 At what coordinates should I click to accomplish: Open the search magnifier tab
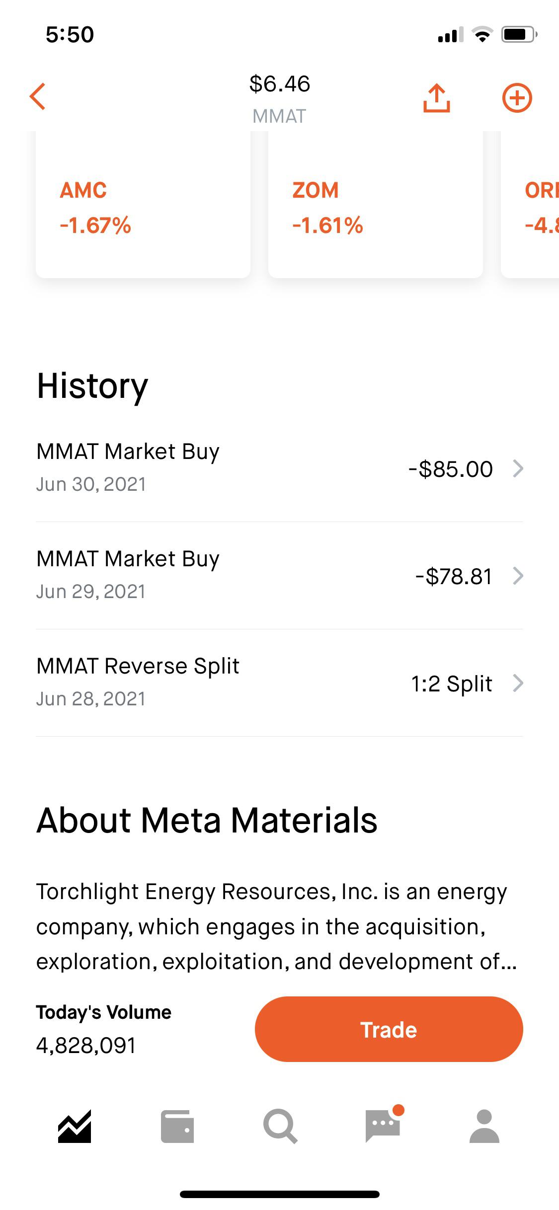point(280,1126)
